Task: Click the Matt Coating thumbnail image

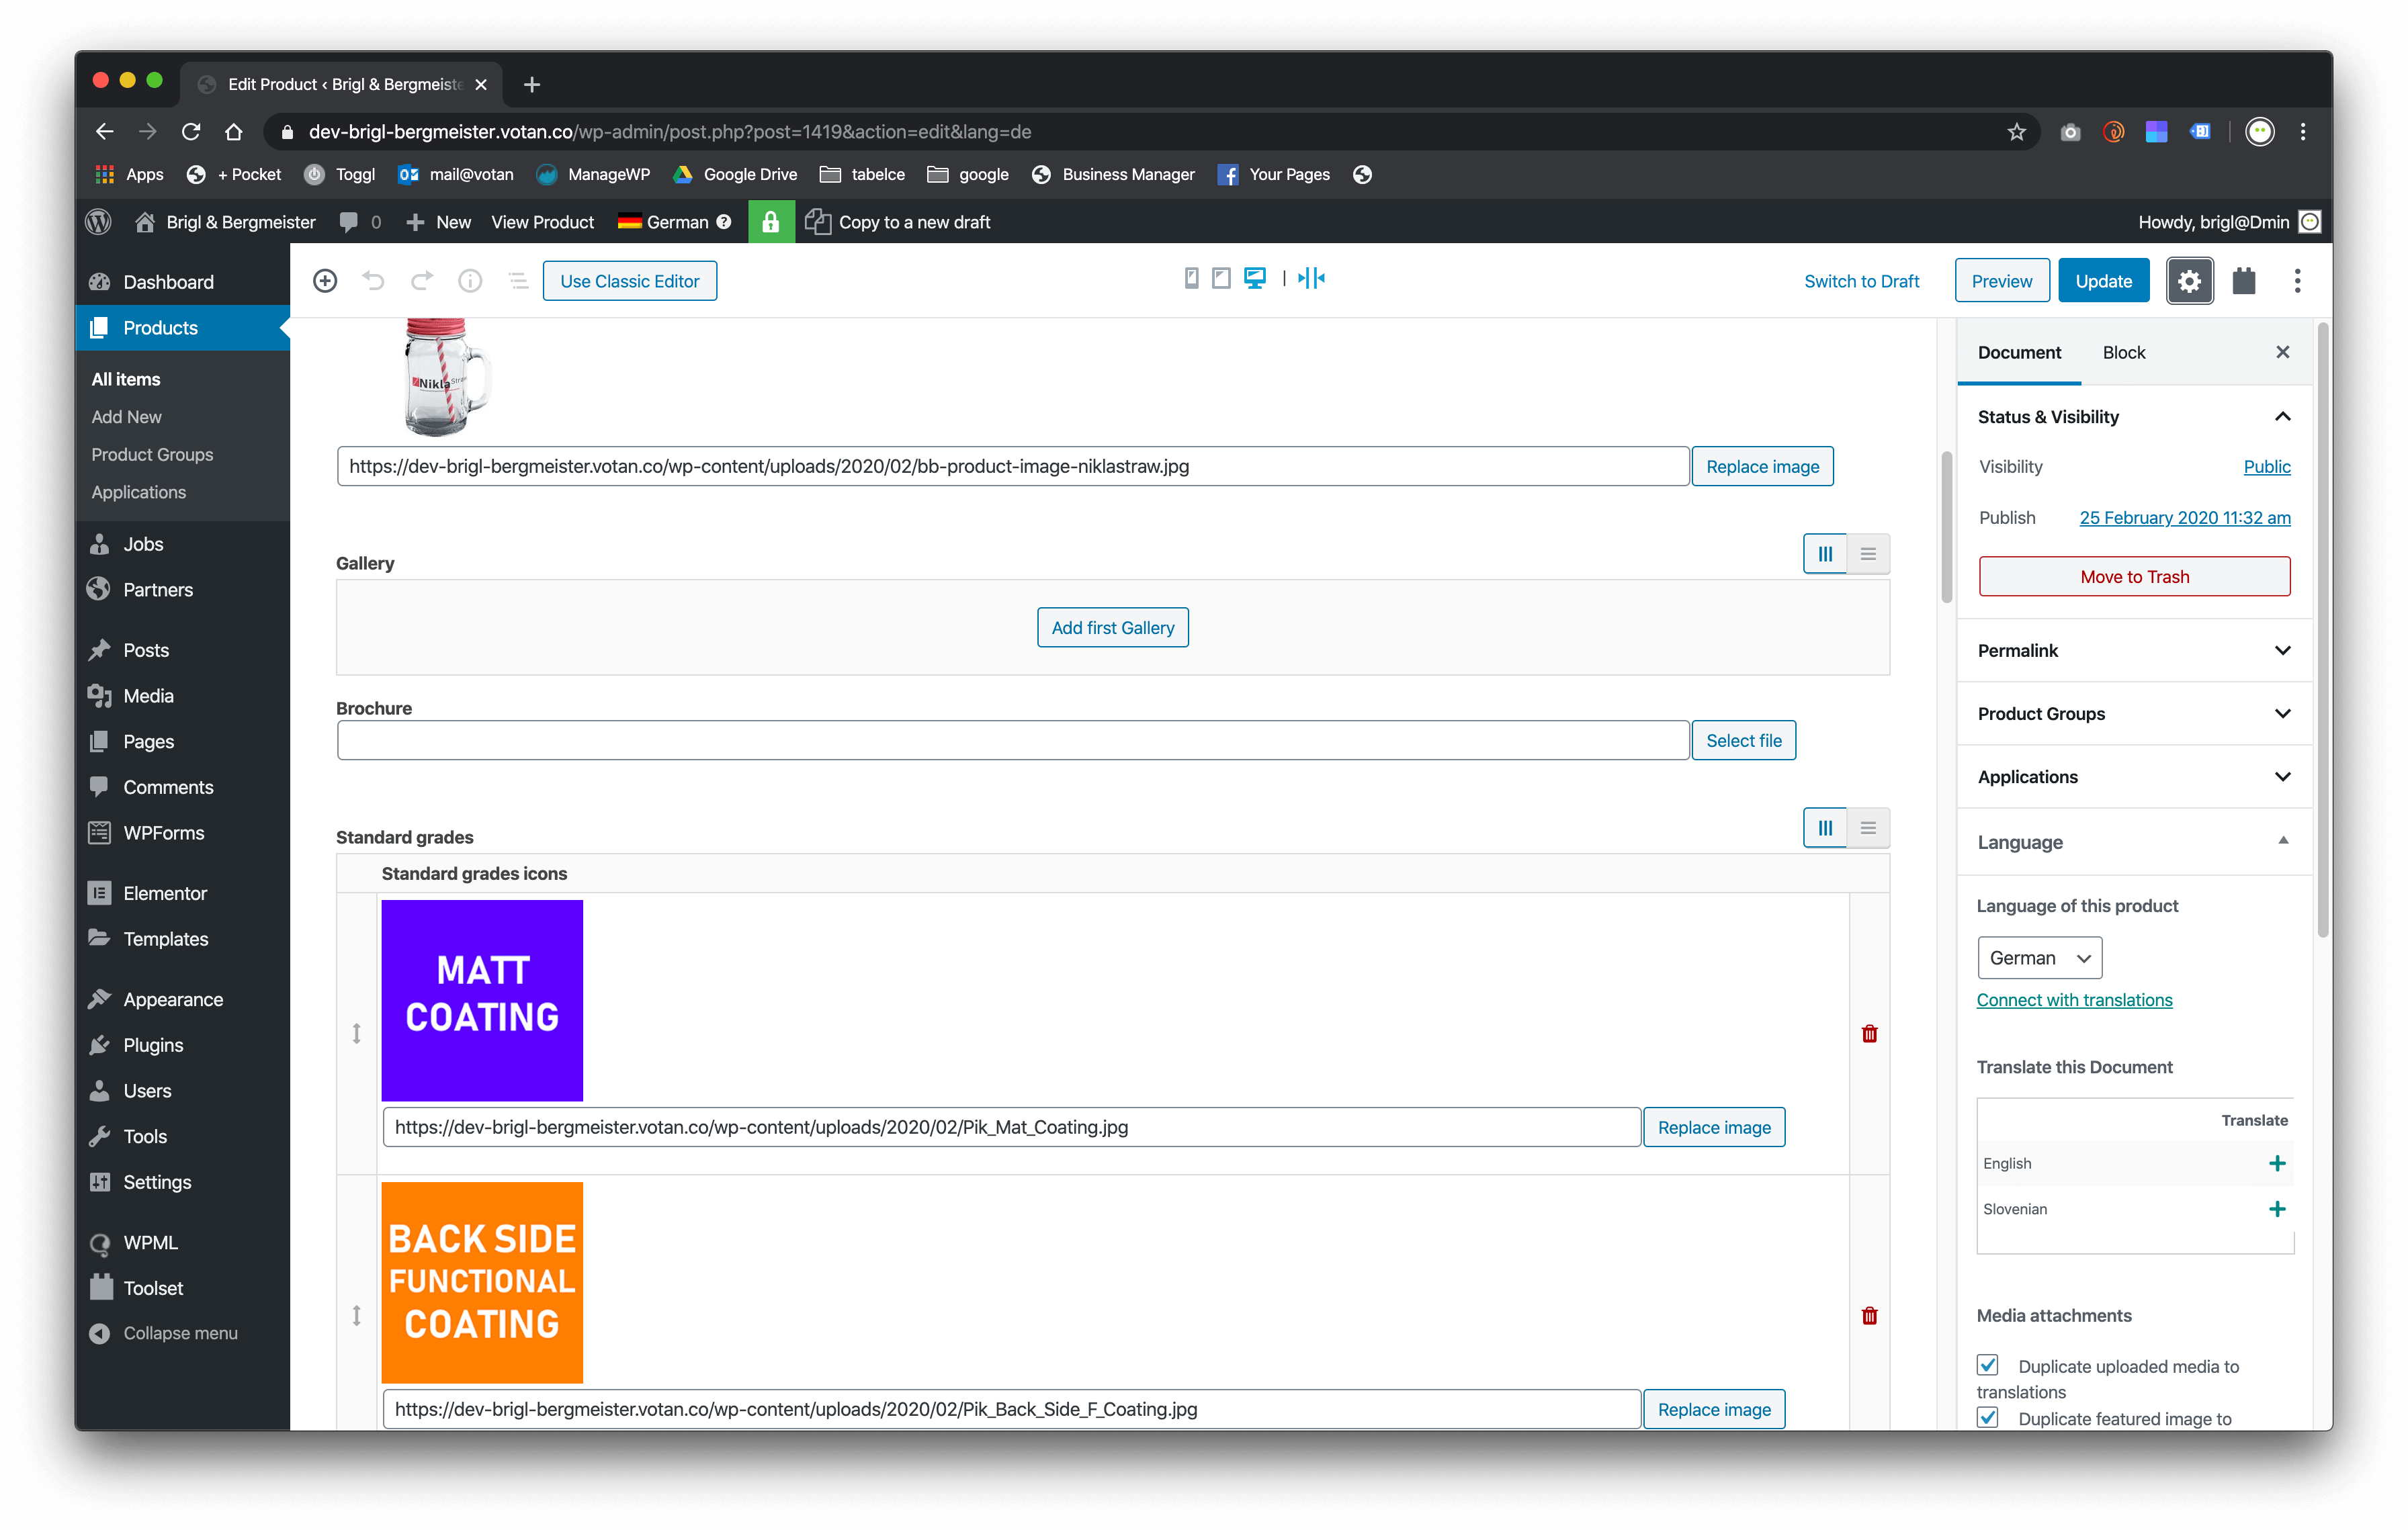Action: (482, 1000)
